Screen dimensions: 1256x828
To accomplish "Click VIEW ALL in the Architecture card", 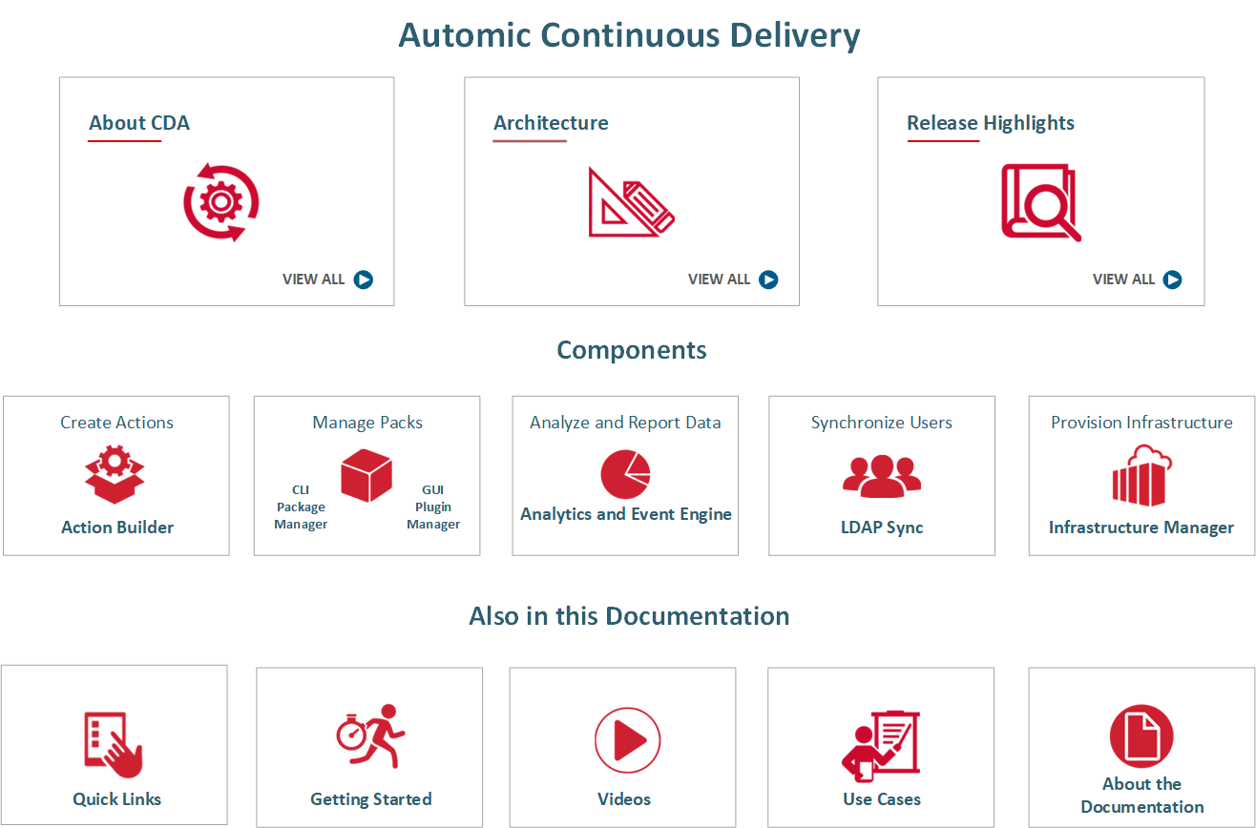I will 733,279.
